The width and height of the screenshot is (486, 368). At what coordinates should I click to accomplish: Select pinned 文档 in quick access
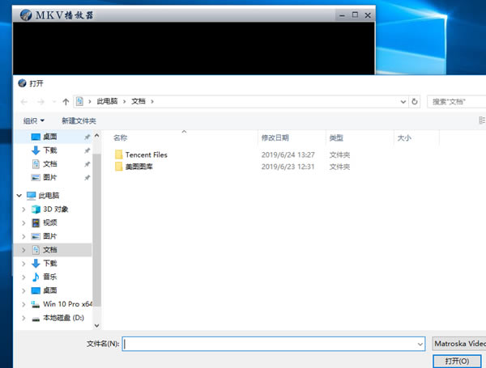point(50,163)
